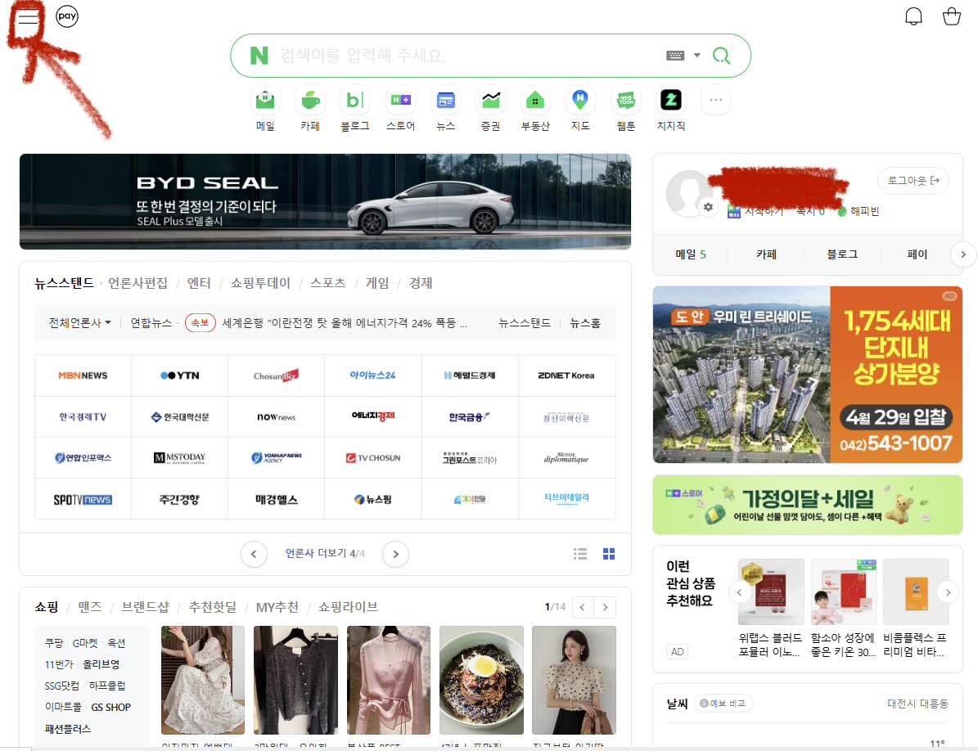Go to previous shopping page arrow

583,607
